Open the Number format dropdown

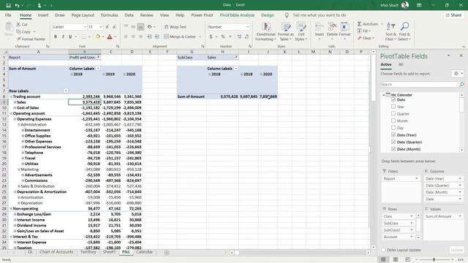click(248, 27)
